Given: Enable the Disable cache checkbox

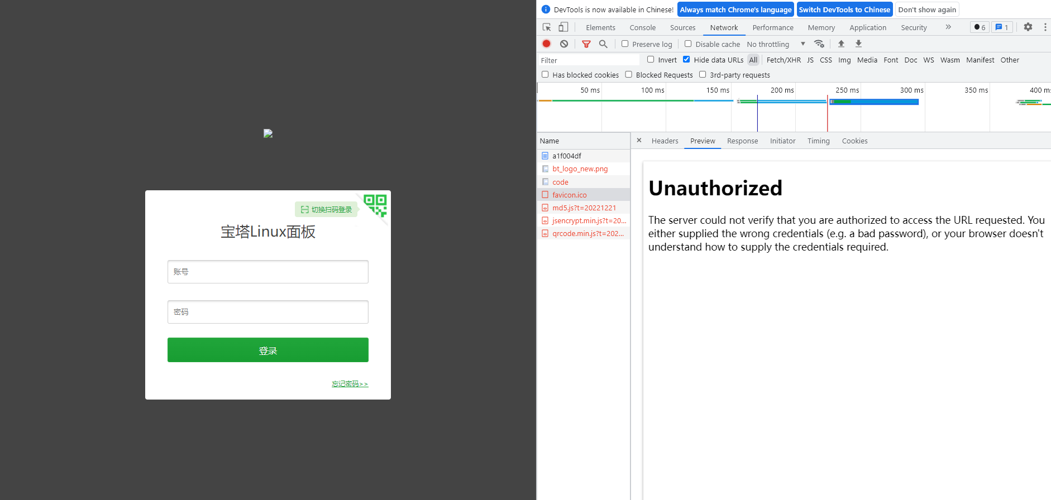Looking at the screenshot, I should coord(688,44).
